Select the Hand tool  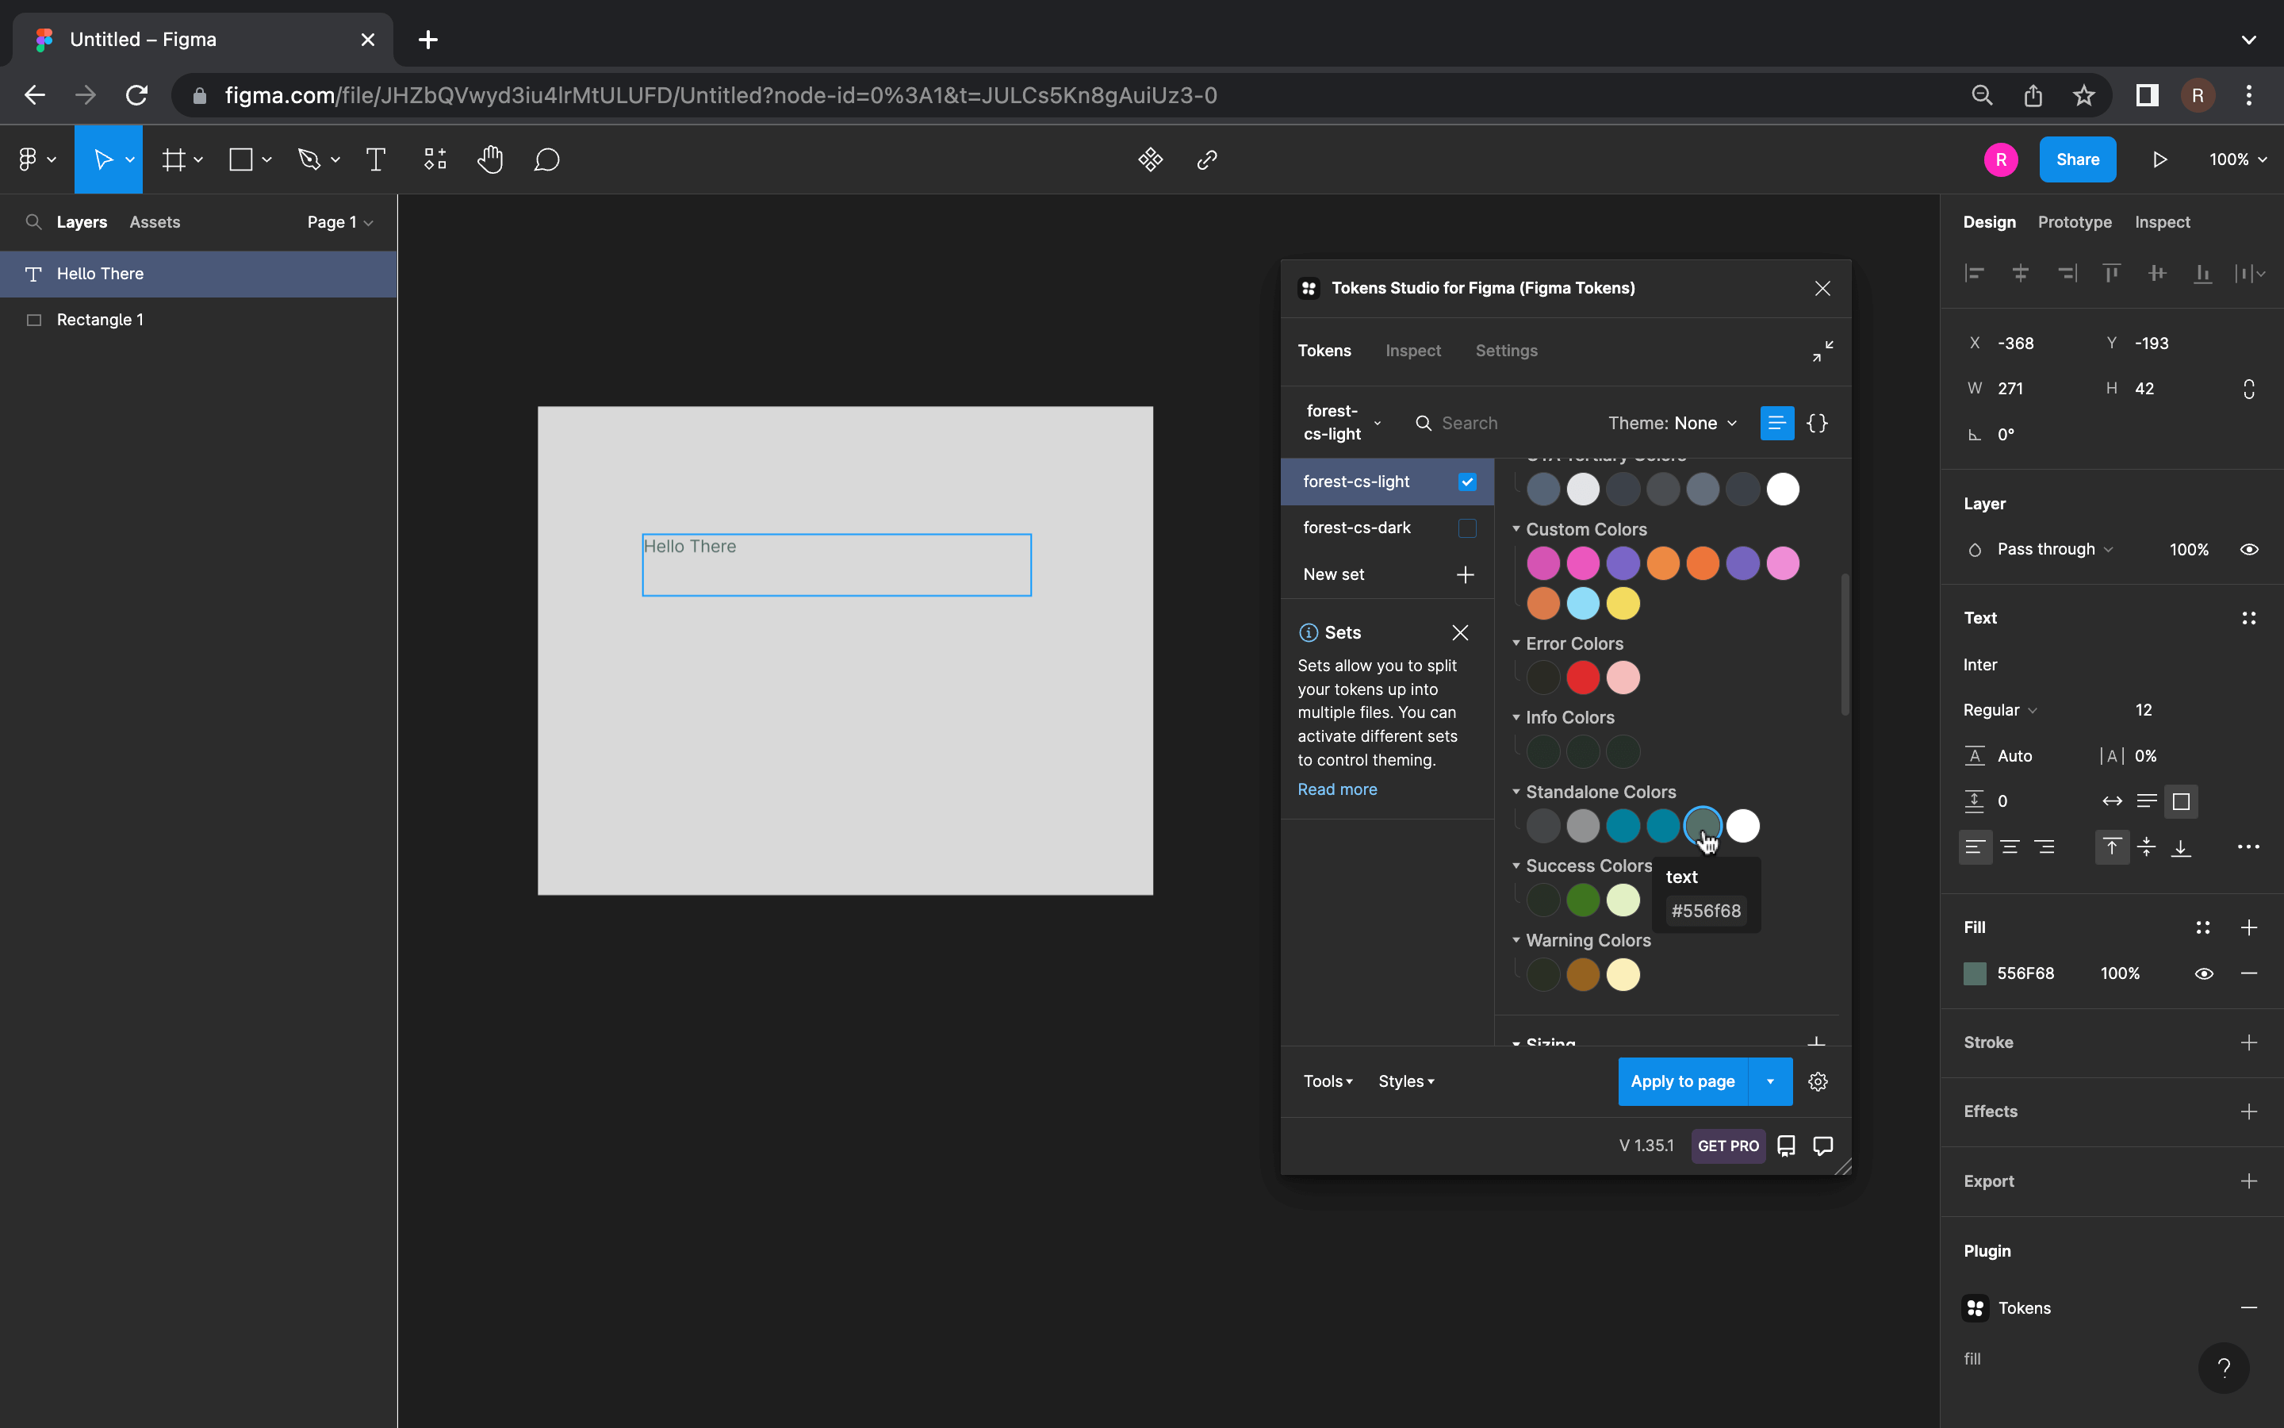pos(490,159)
